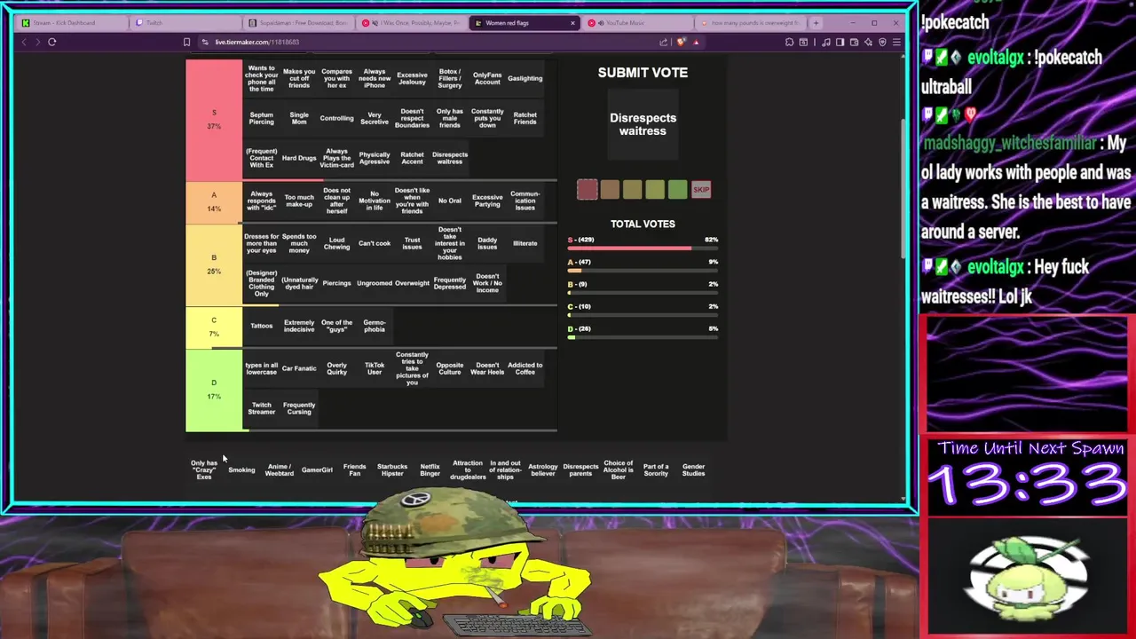Switch to the Twitch tab
The height and width of the screenshot is (639, 1136).
[x=185, y=23]
